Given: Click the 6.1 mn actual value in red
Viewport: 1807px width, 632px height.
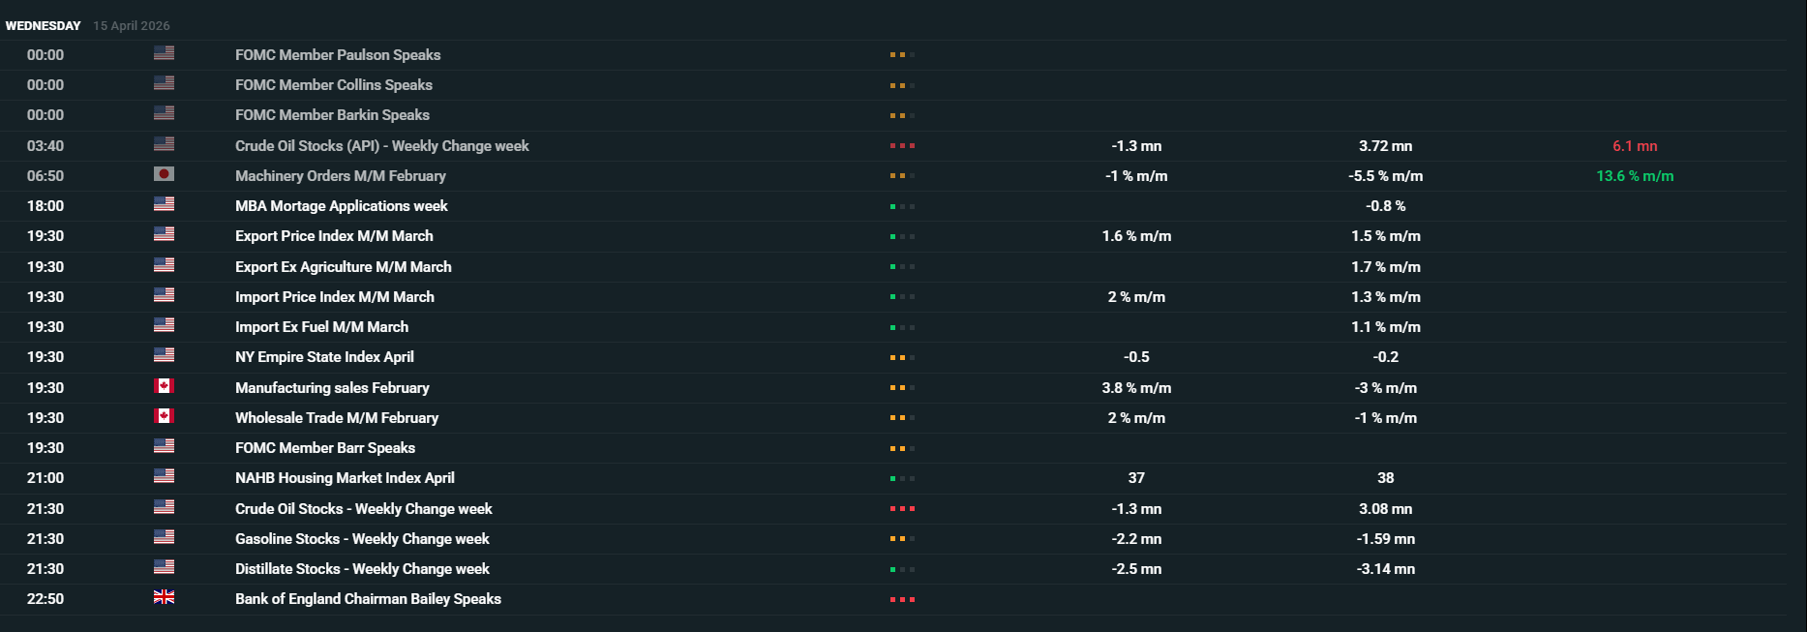Looking at the screenshot, I should click(1635, 146).
